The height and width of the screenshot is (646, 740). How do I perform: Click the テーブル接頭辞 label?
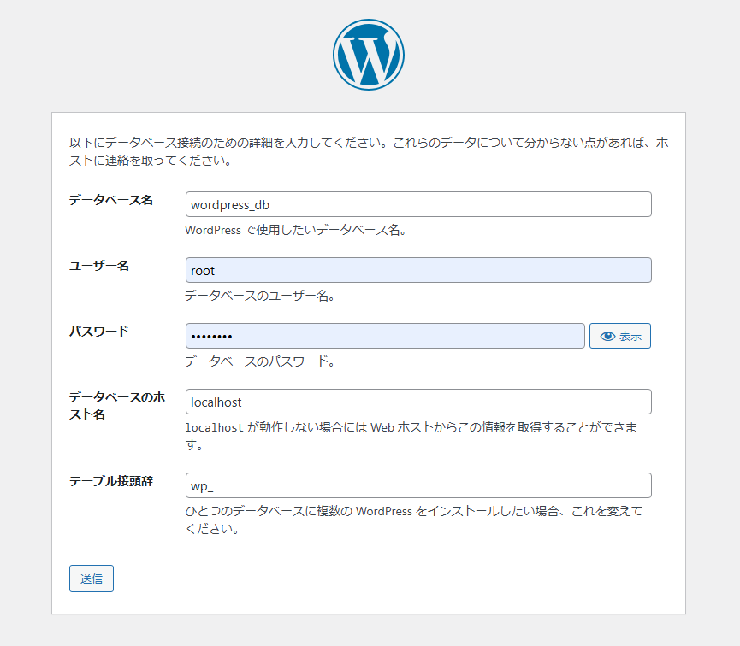(x=111, y=481)
